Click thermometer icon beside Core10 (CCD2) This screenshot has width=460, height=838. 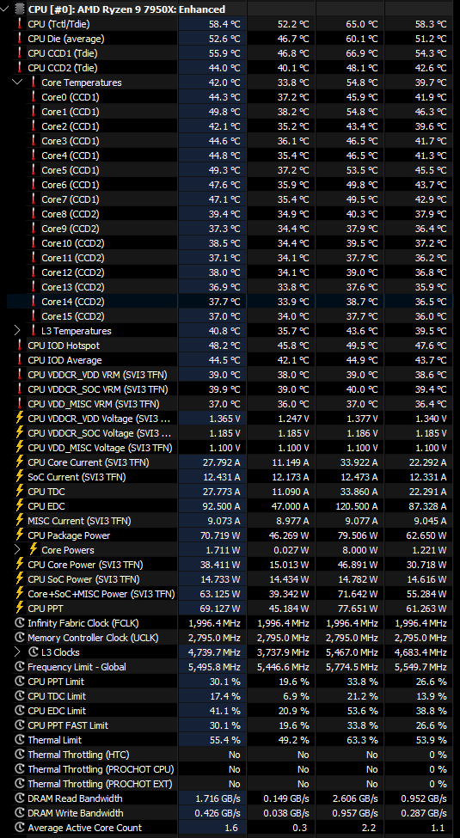click(34, 243)
